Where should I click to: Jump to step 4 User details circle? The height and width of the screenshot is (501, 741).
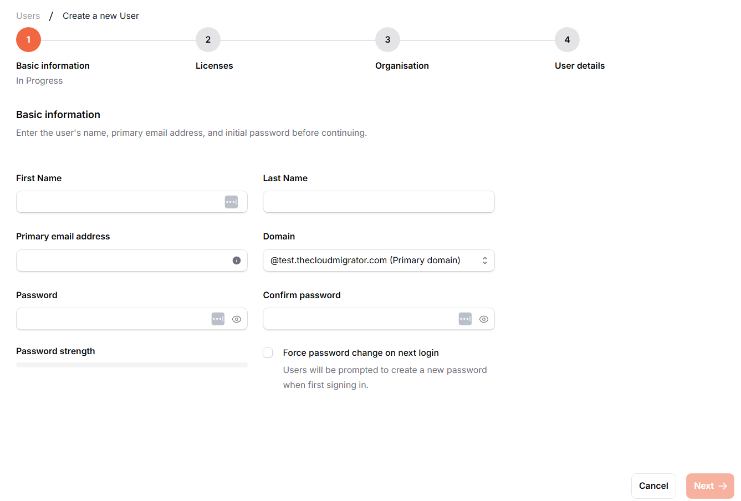point(567,40)
